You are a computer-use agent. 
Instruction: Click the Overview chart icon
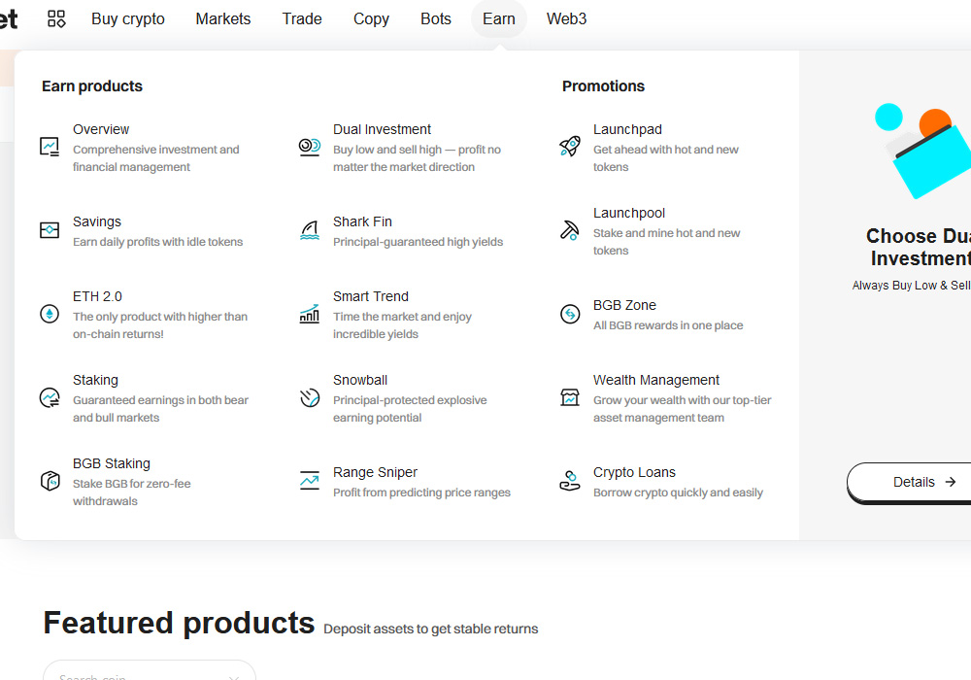pyautogui.click(x=50, y=147)
